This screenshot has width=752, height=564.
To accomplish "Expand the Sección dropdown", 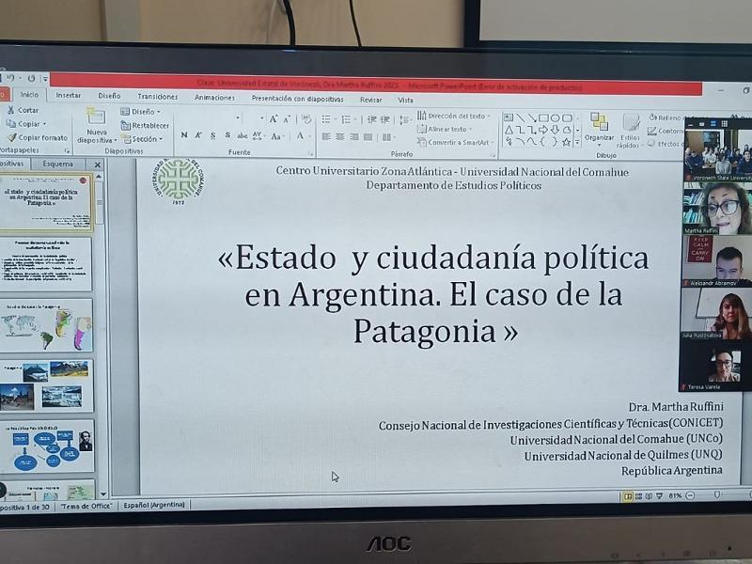I will [147, 139].
